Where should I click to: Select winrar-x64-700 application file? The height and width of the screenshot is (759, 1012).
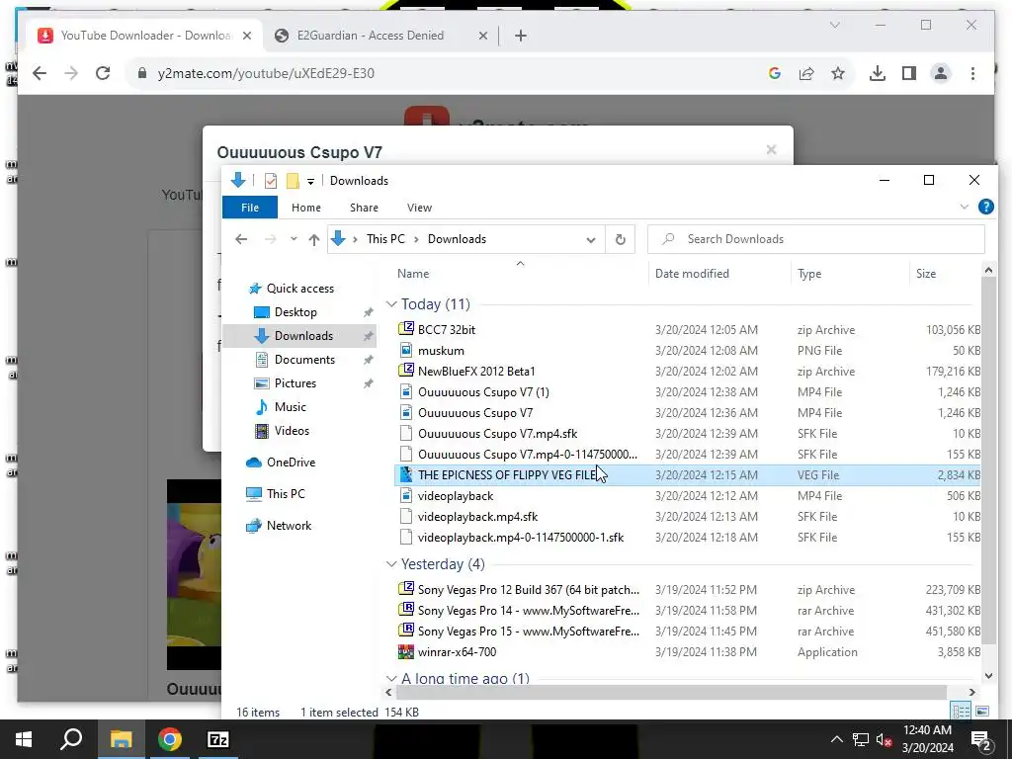[x=457, y=652]
